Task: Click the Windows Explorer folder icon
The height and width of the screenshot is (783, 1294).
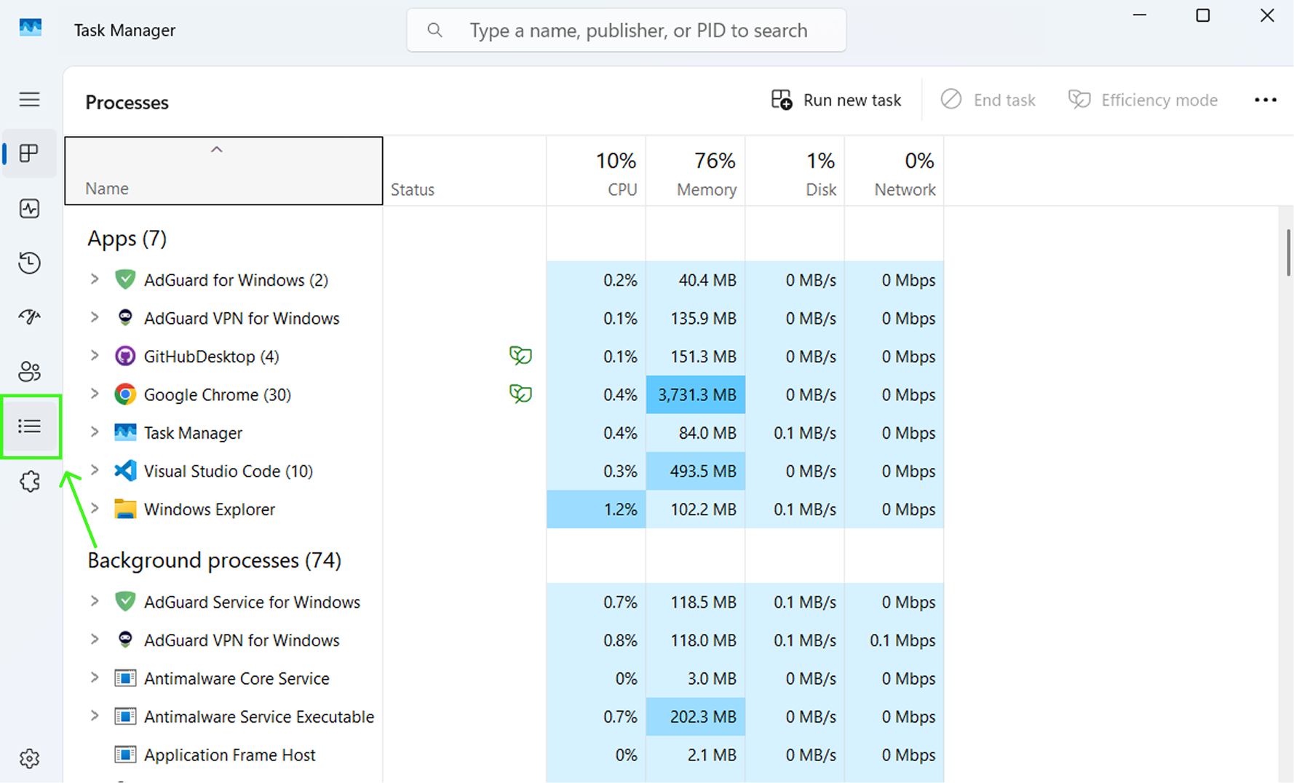Action: (125, 509)
